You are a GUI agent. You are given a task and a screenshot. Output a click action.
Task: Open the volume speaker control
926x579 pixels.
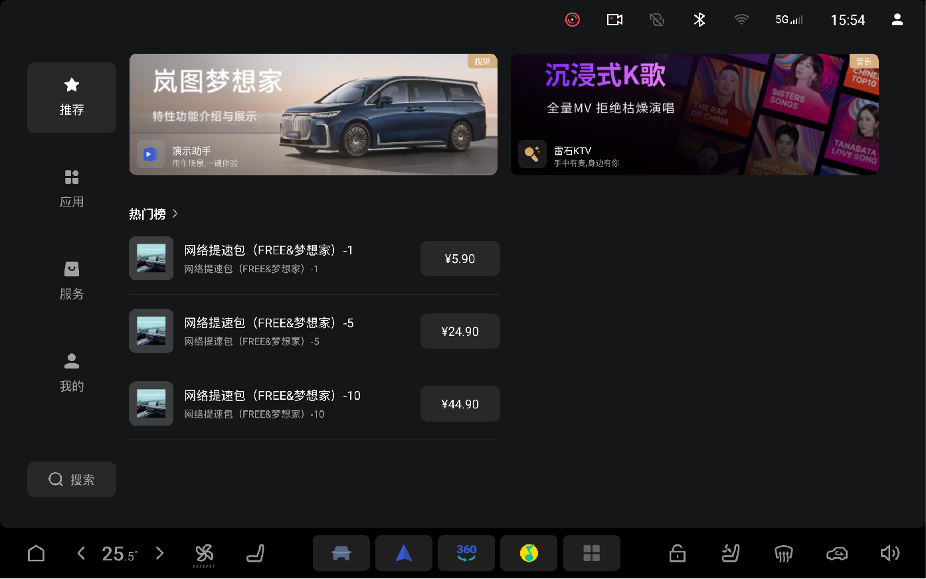pos(890,553)
